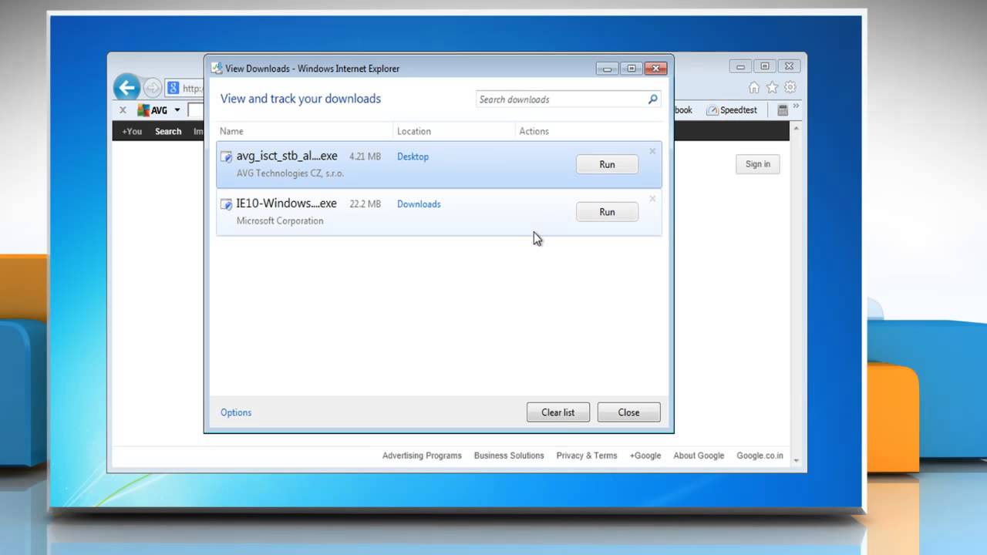Open the Desktop location link
The image size is (987, 555).
(x=413, y=156)
